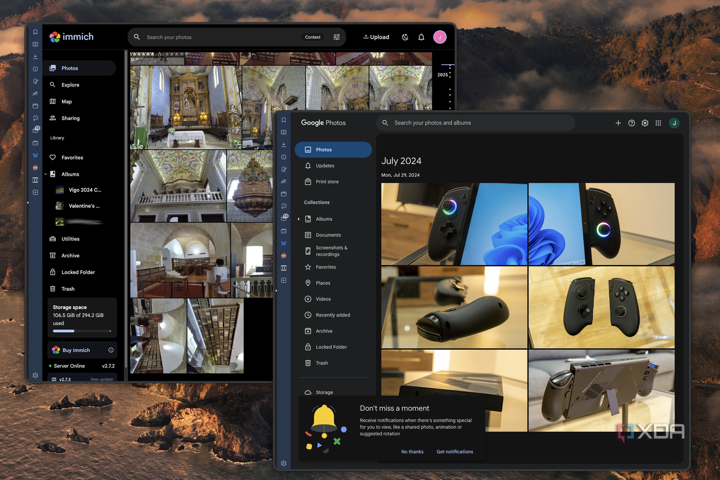Open altar church photo thumbnail in Immich
Image resolution: width=720 pixels, height=480 pixels.
tap(185, 107)
